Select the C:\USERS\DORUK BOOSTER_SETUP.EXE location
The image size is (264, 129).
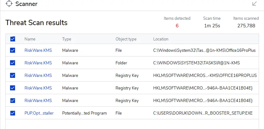tap(203, 113)
